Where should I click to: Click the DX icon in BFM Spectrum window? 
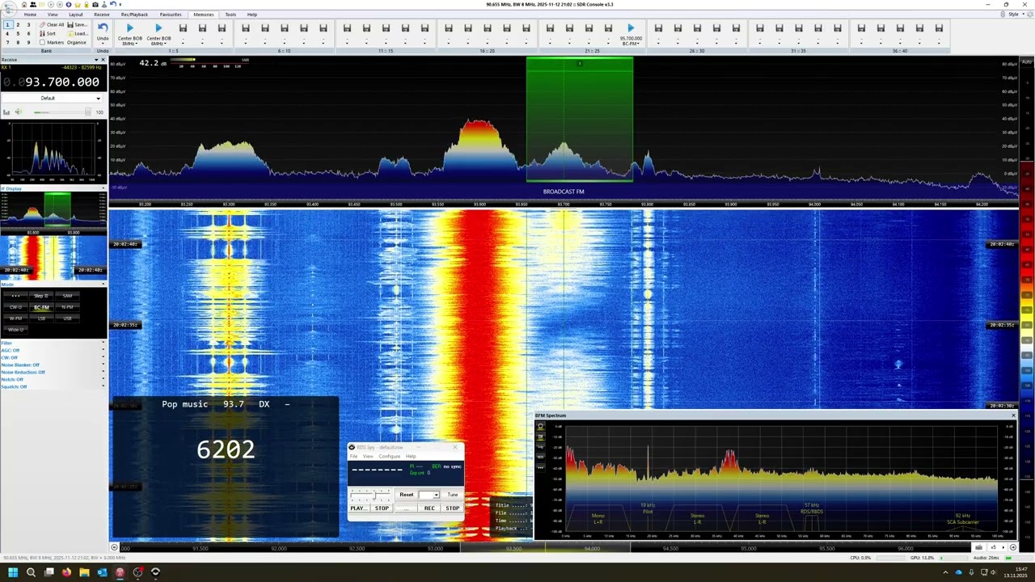[x=541, y=436]
